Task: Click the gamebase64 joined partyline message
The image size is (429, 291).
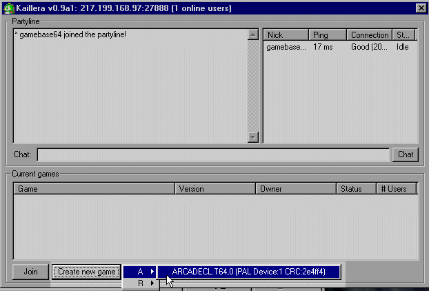Action: pos(70,34)
